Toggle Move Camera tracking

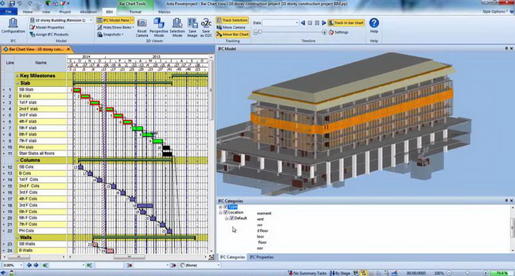(231, 28)
